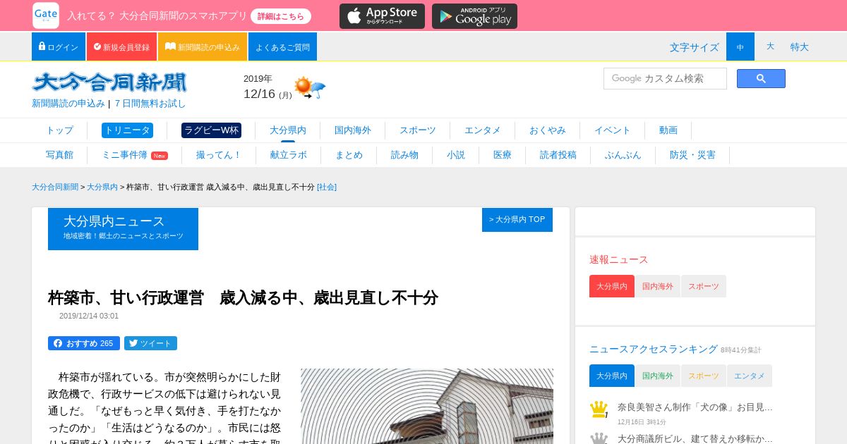This screenshot has width=847, height=444.
Task: Open ミニ事件簿 submenu item
Action: (x=135, y=155)
